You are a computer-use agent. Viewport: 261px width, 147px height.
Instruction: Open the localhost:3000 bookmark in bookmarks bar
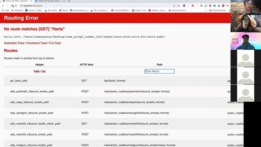pos(120,10)
